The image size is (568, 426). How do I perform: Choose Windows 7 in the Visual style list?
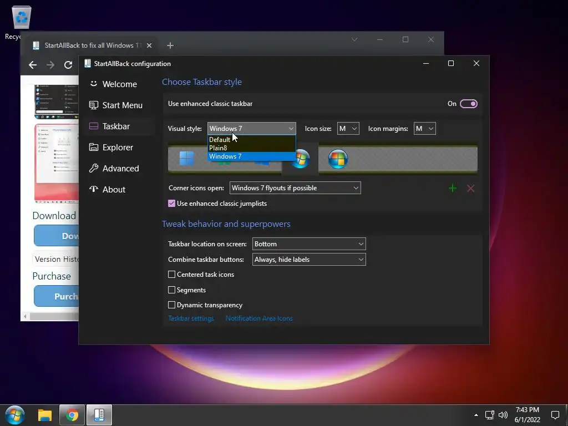(x=251, y=156)
